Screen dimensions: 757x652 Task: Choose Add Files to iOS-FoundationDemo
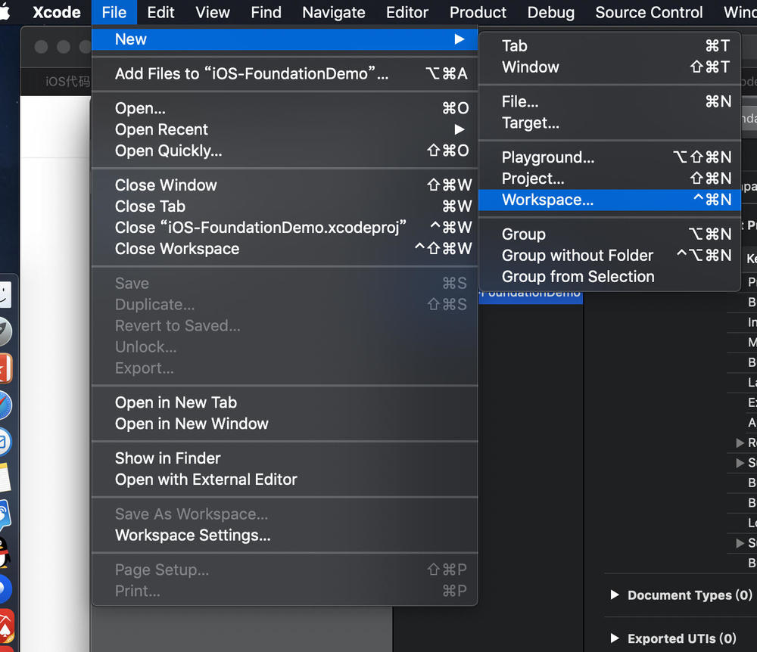click(285, 74)
